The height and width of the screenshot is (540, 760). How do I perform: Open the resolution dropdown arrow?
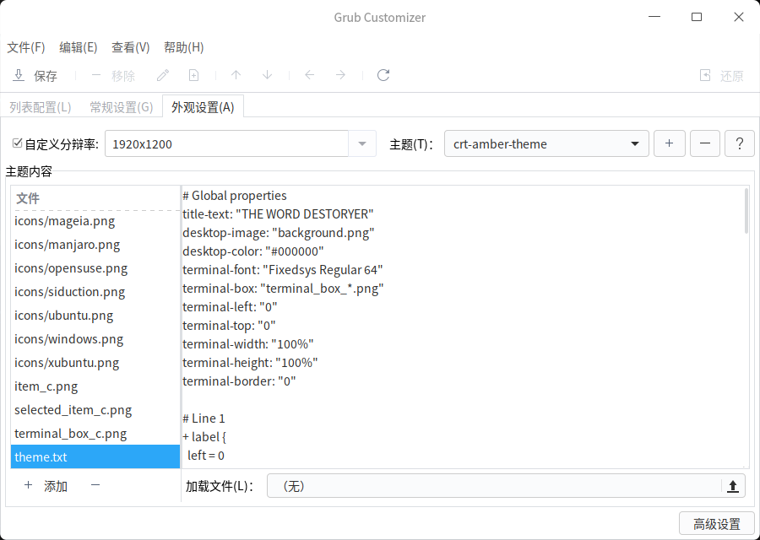(362, 143)
